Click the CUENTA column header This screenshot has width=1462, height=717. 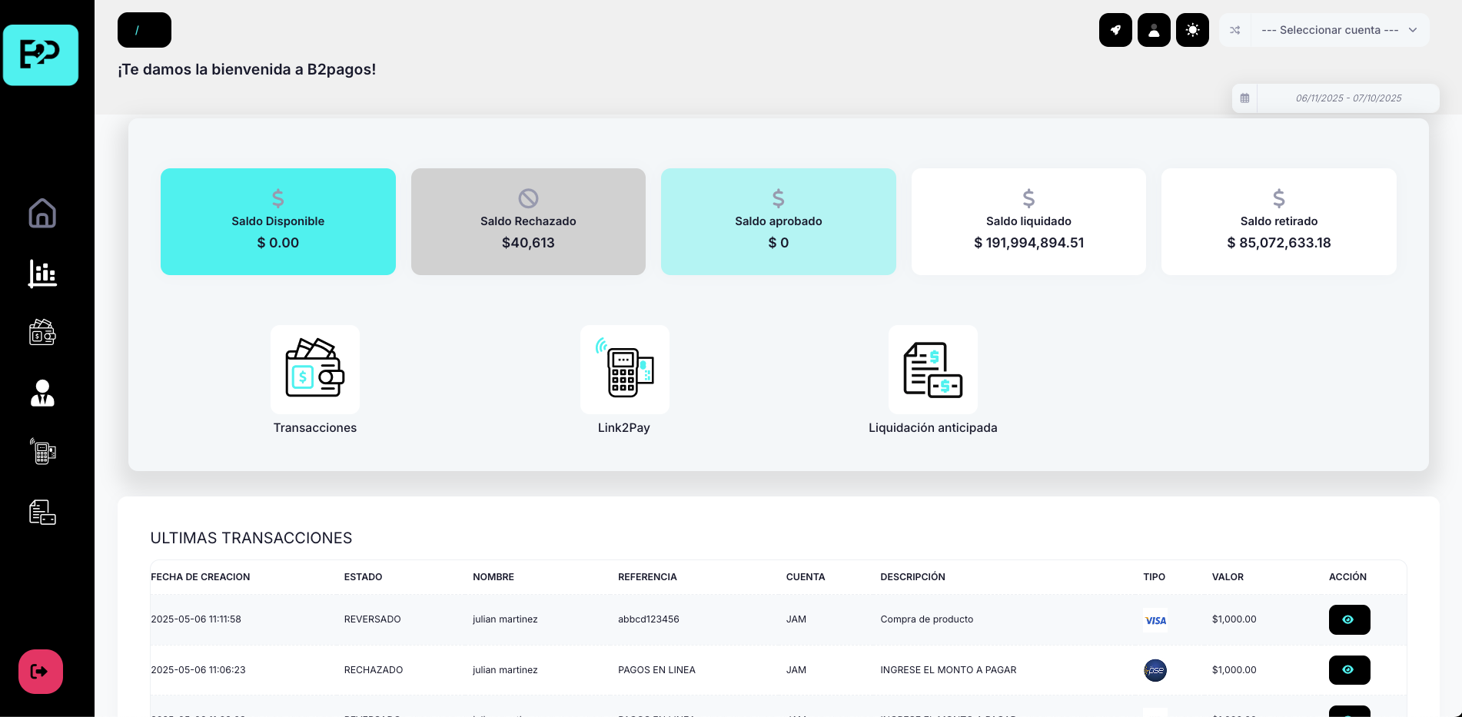click(806, 577)
